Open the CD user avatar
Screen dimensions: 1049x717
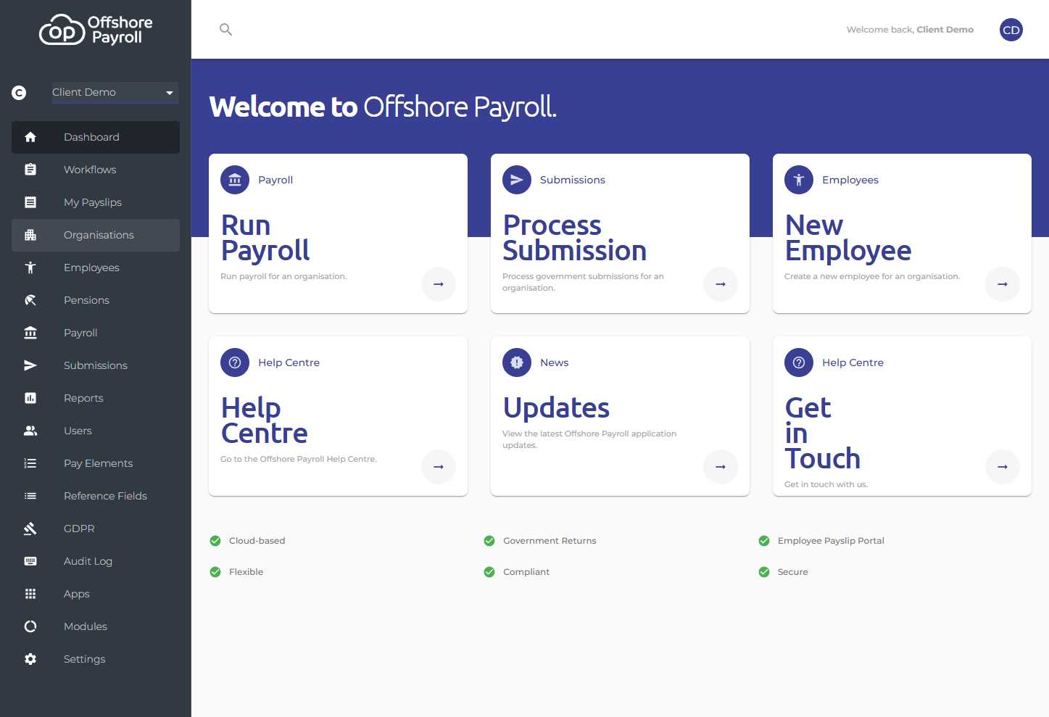pos(1011,30)
